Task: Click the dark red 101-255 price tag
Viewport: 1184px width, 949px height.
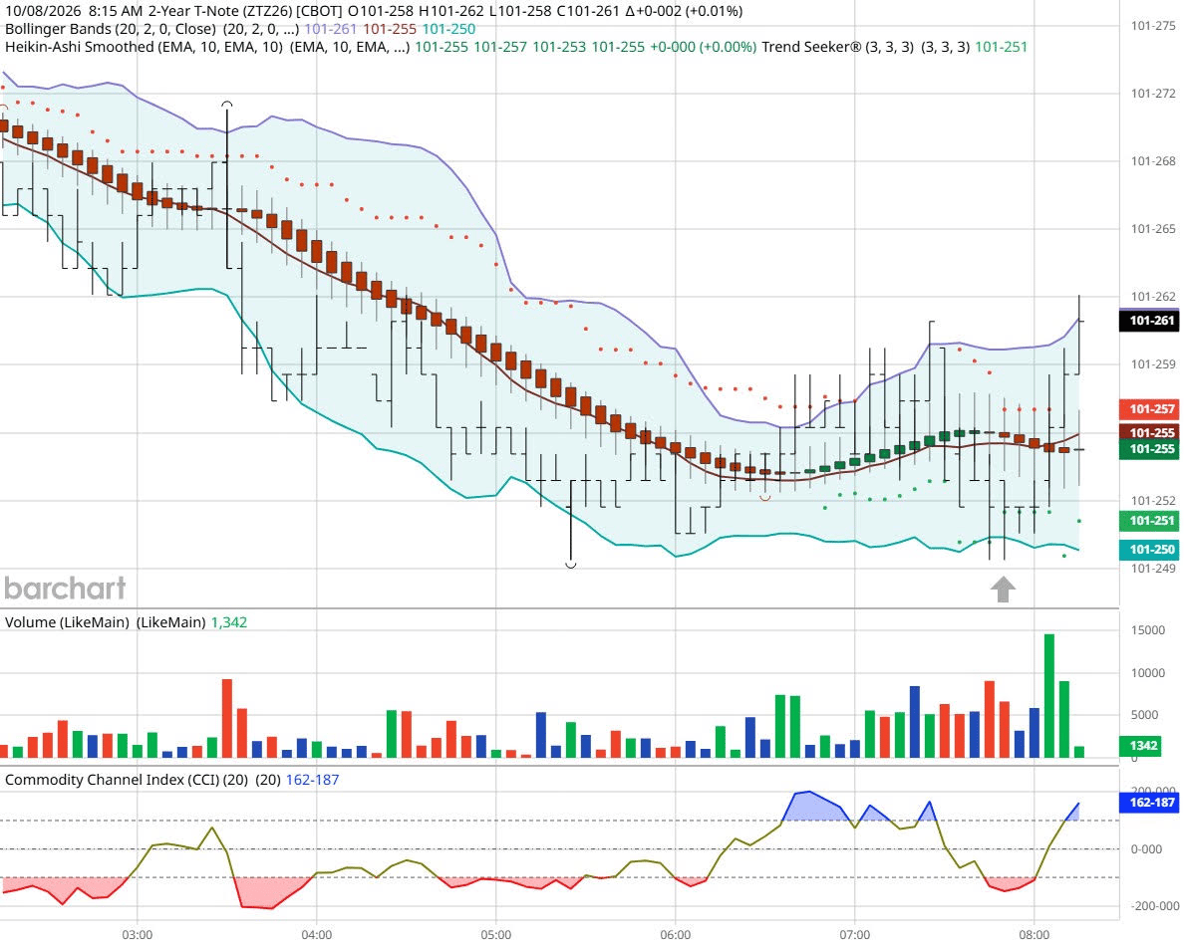Action: 1149,432
